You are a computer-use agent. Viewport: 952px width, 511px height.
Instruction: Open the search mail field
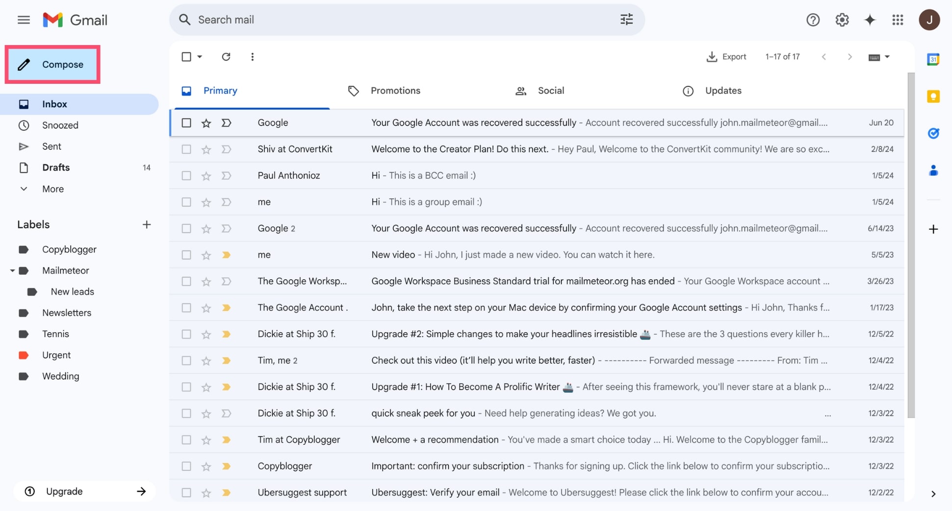pos(343,20)
